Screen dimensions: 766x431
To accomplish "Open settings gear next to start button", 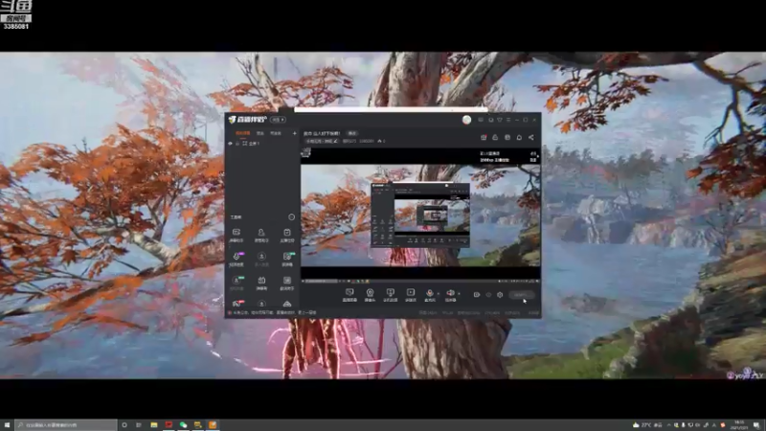I will point(500,295).
